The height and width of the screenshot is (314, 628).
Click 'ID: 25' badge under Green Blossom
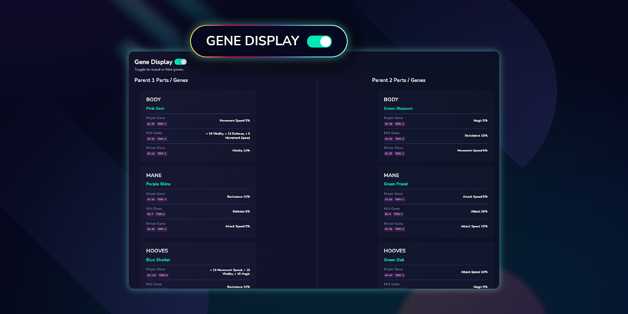(388, 124)
